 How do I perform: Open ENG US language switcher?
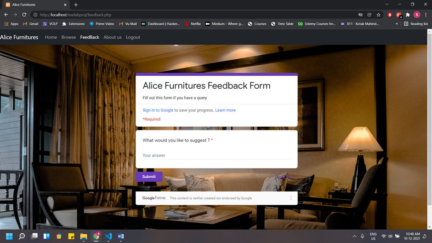pos(373,237)
